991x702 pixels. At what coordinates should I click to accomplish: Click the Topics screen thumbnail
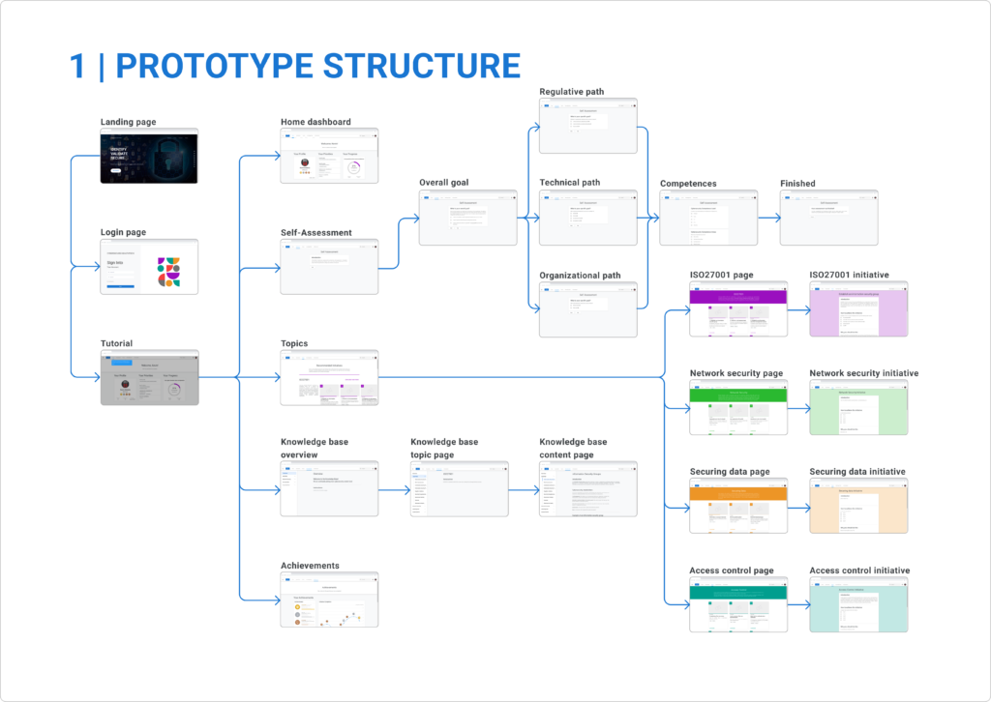[x=329, y=377]
